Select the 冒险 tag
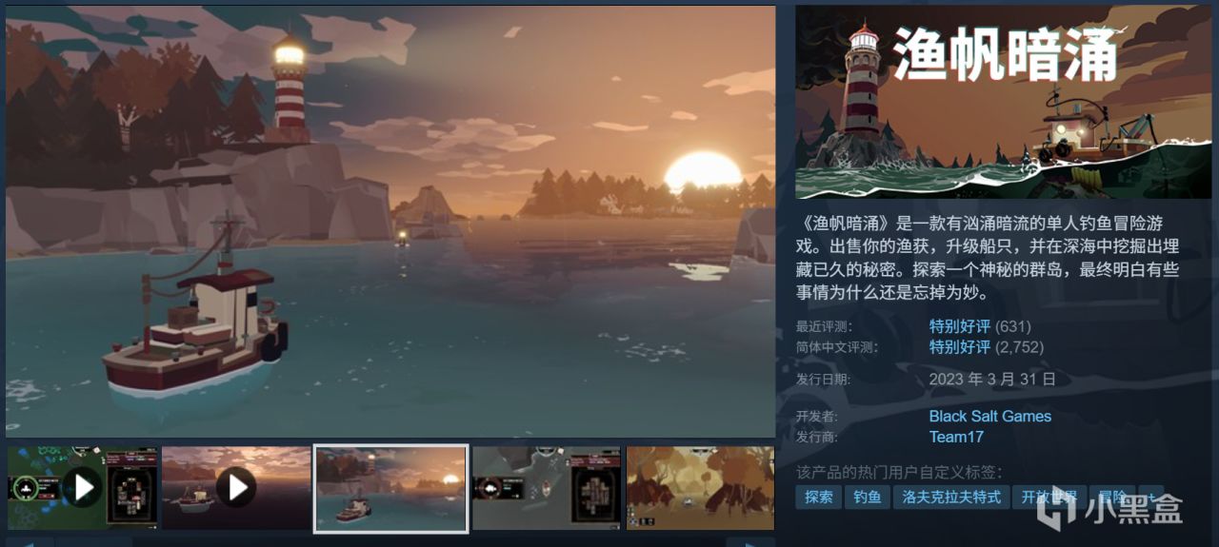This screenshot has height=547, width=1219. (x=1111, y=497)
